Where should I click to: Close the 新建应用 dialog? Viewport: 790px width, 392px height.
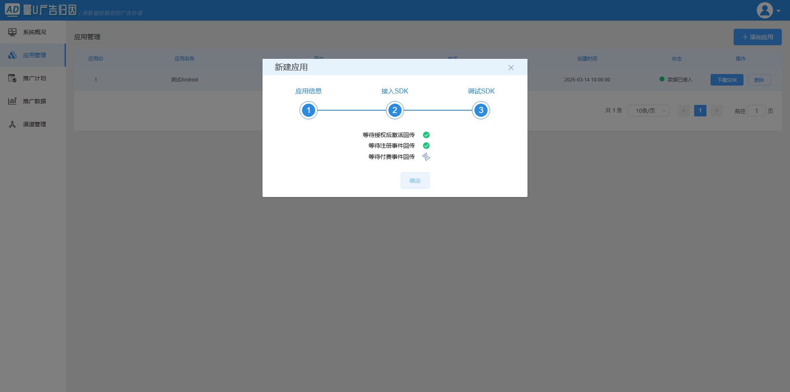tap(511, 67)
